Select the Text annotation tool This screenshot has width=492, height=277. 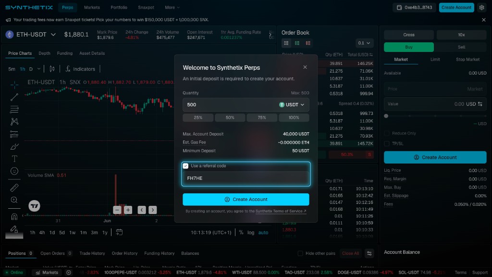point(14,159)
